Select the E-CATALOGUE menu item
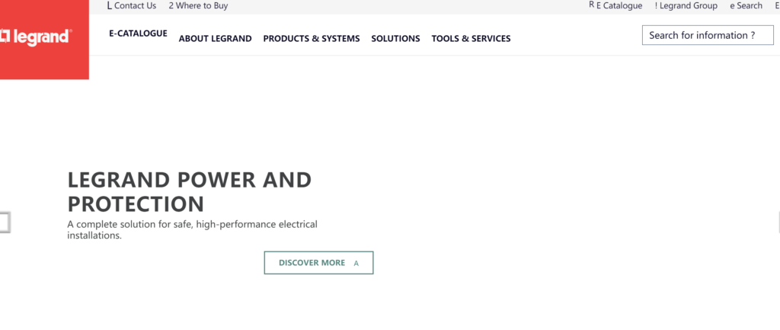Viewport: 780px width, 330px height. tap(139, 34)
